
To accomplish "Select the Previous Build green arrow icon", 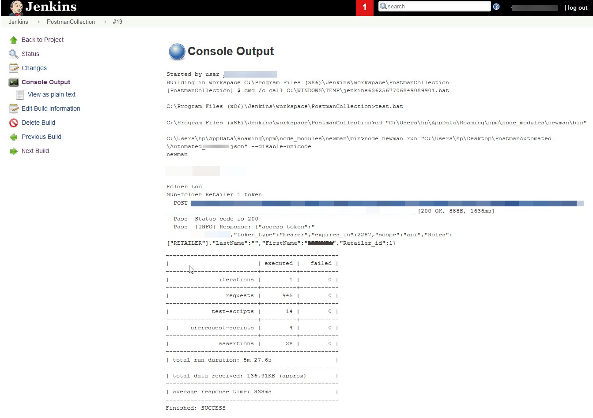I will [x=13, y=137].
